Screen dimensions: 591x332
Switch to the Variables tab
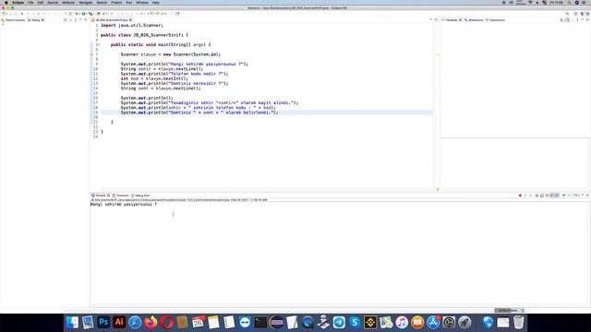(x=452, y=20)
